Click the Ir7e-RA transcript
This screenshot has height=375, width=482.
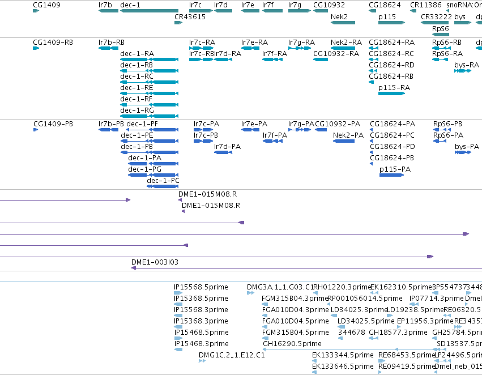(x=250, y=48)
